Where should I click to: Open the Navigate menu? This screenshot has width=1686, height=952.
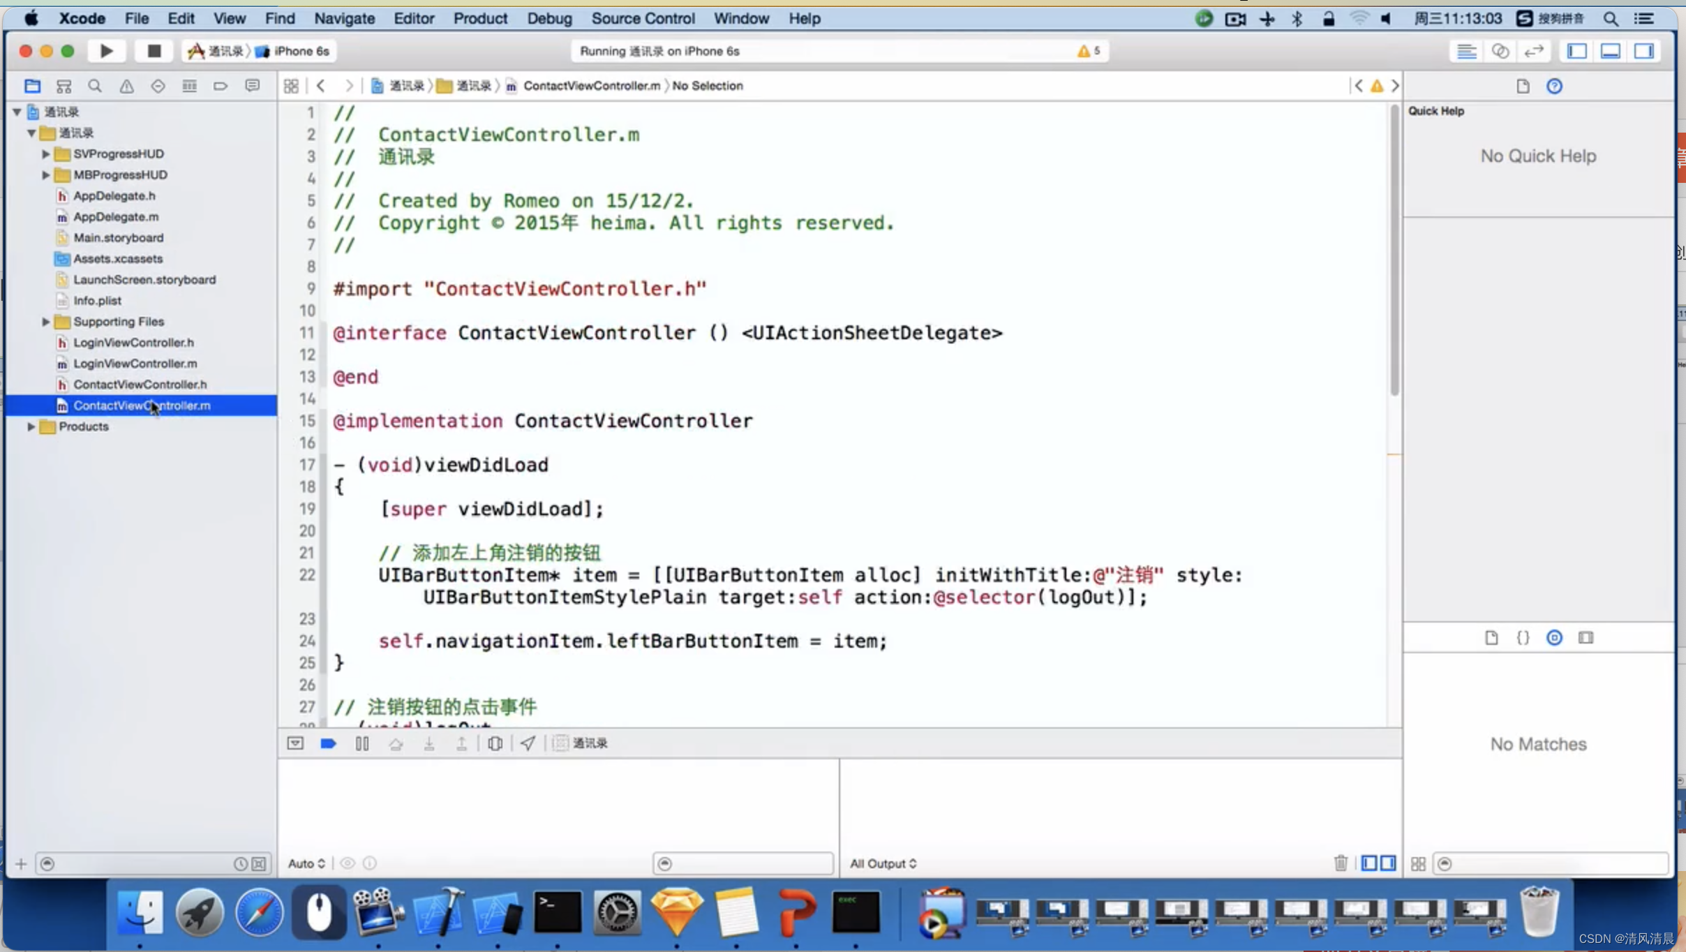coord(344,18)
